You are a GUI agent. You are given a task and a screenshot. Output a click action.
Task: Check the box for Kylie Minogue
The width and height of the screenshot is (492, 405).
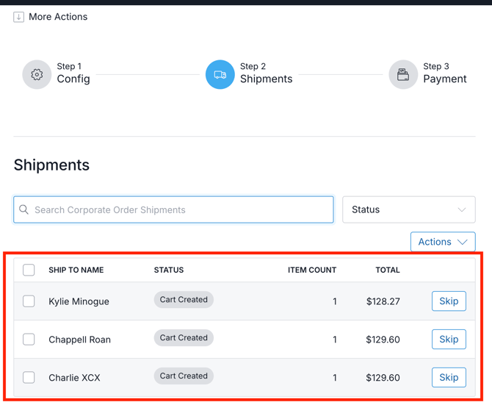tap(29, 301)
